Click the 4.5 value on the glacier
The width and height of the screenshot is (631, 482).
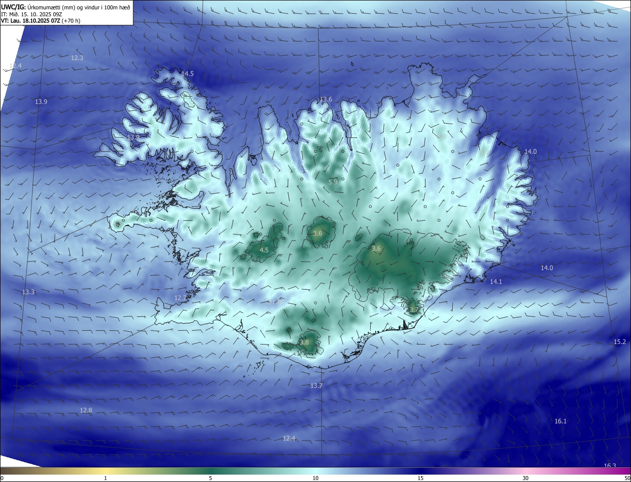tap(264, 250)
